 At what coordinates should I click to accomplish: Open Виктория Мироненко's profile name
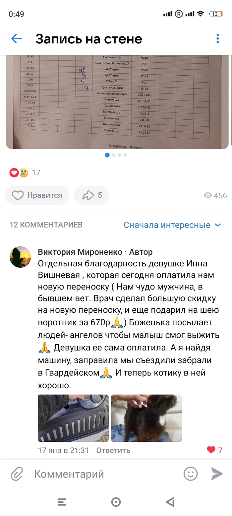click(80, 252)
